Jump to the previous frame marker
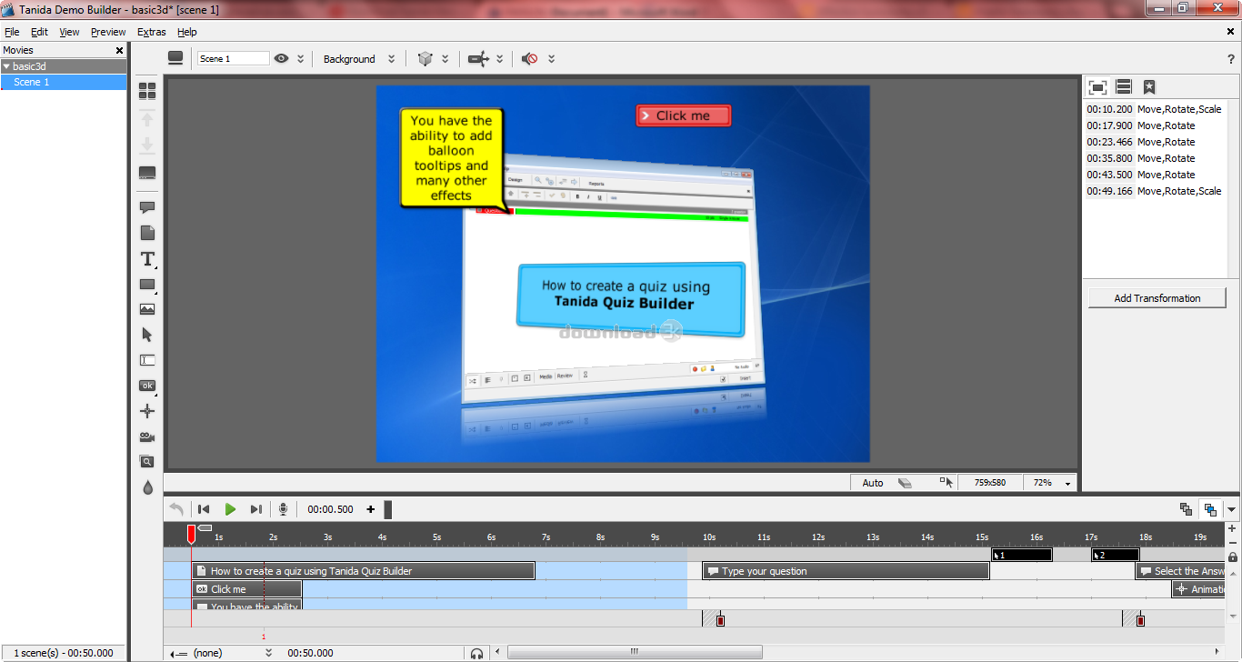 click(204, 509)
